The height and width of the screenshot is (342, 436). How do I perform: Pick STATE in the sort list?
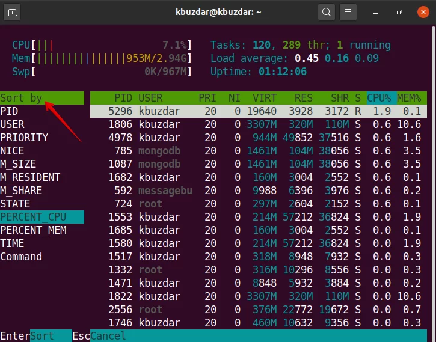[x=42, y=204]
